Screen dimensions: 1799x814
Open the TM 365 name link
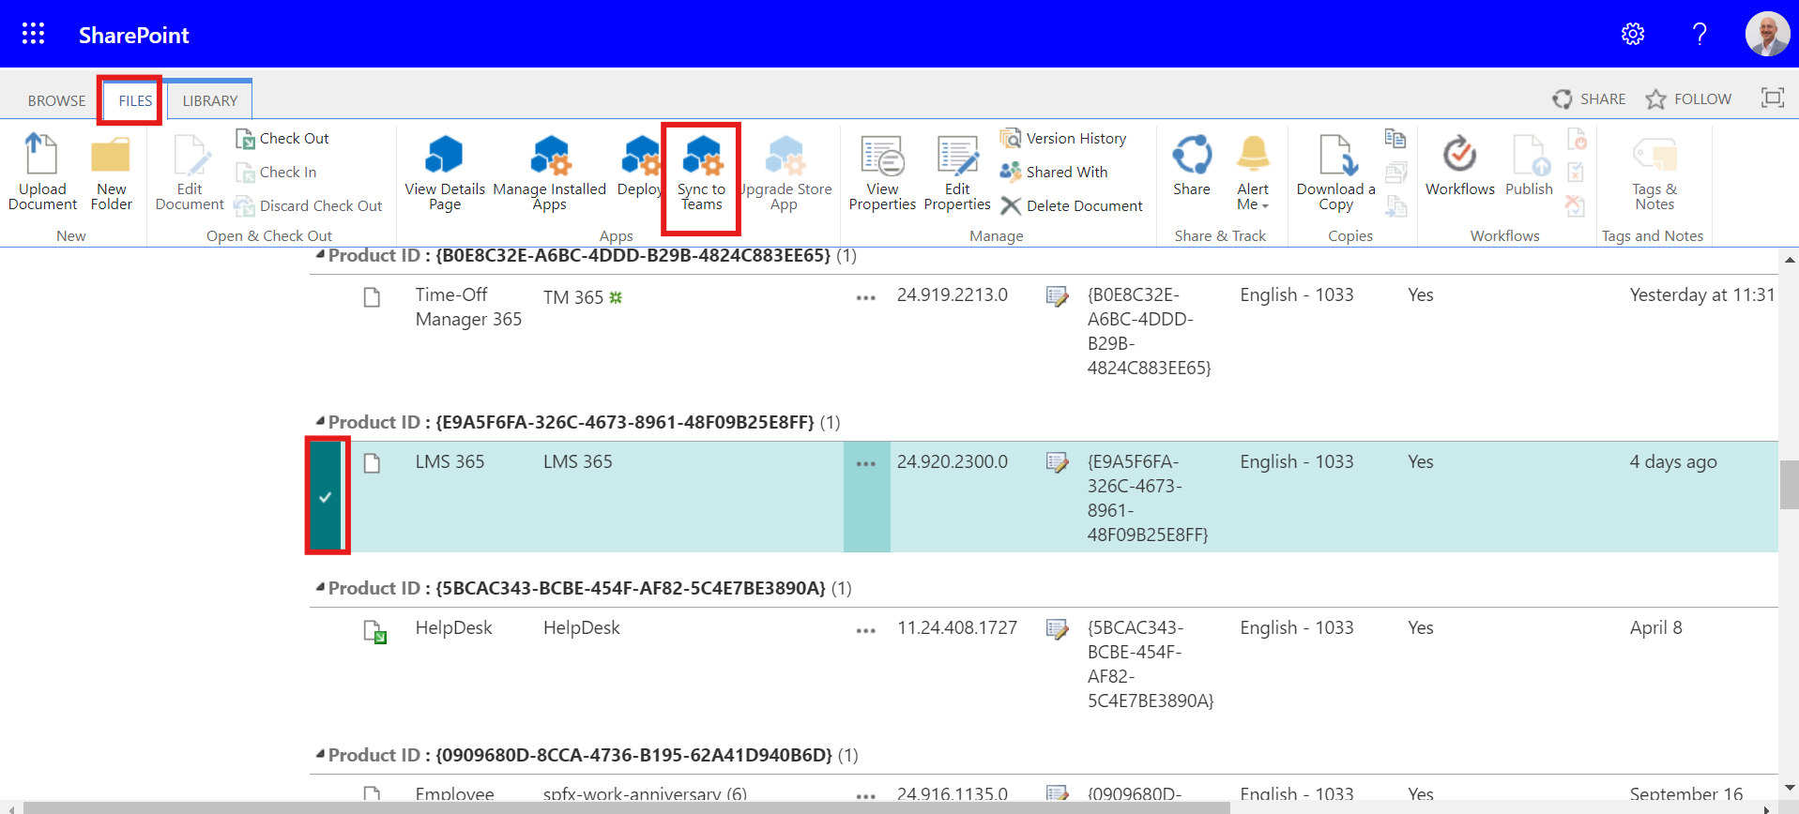click(x=573, y=297)
